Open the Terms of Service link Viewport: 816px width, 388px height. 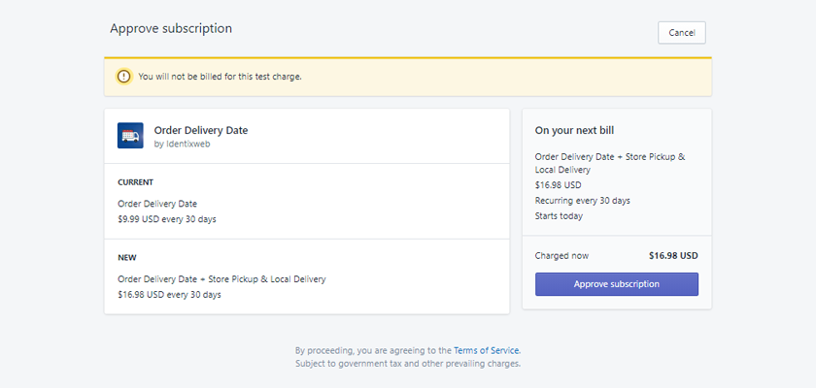[486, 350]
